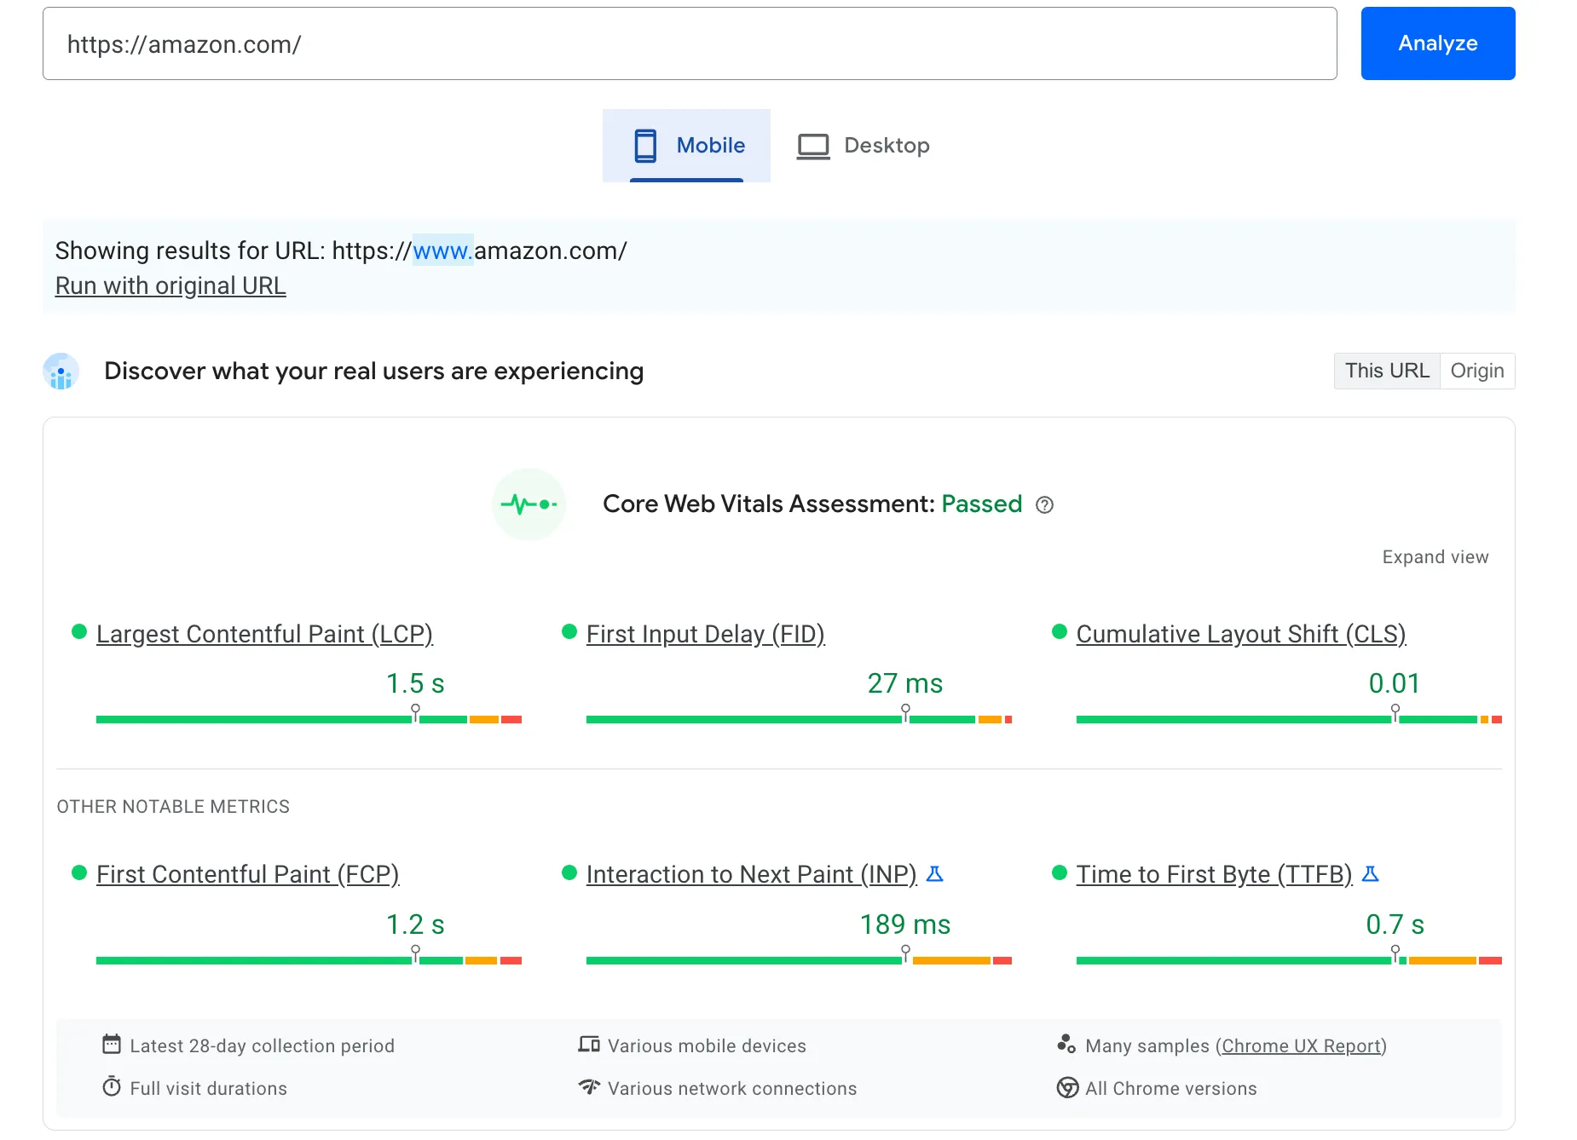
Task: Switch to the Origin view
Action: click(1477, 371)
